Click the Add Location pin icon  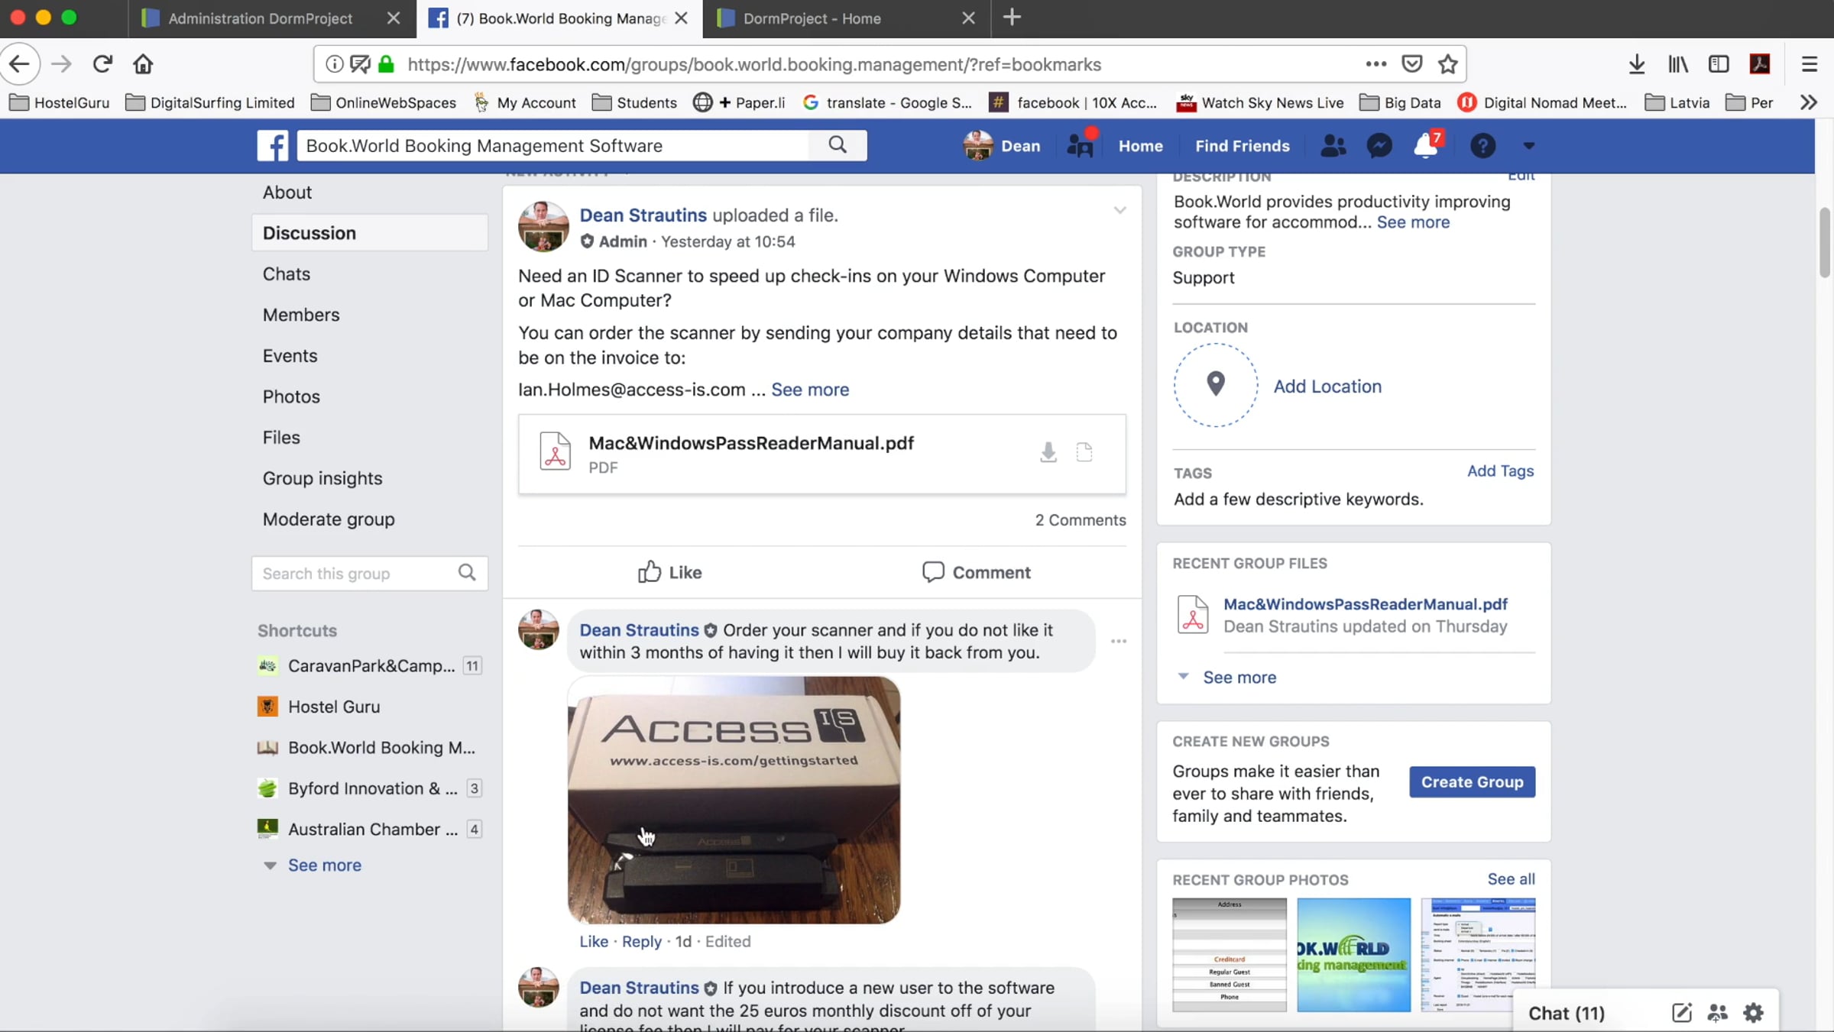coord(1216,384)
